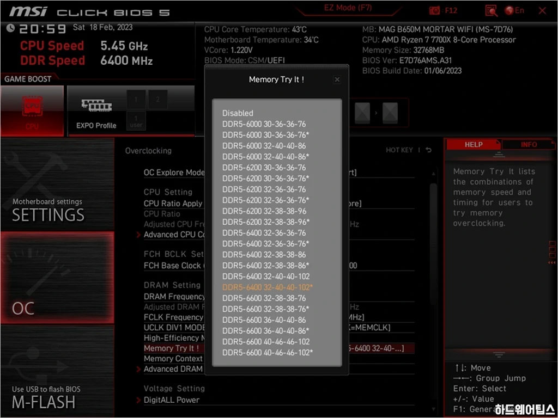Click help panel top grip handle
558x418 pixels.
499,154
